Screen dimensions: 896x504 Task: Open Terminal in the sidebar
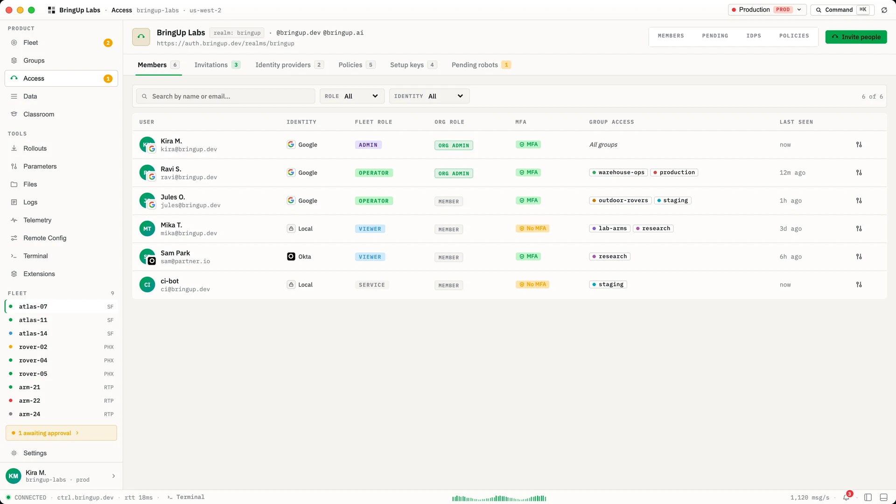[61, 256]
